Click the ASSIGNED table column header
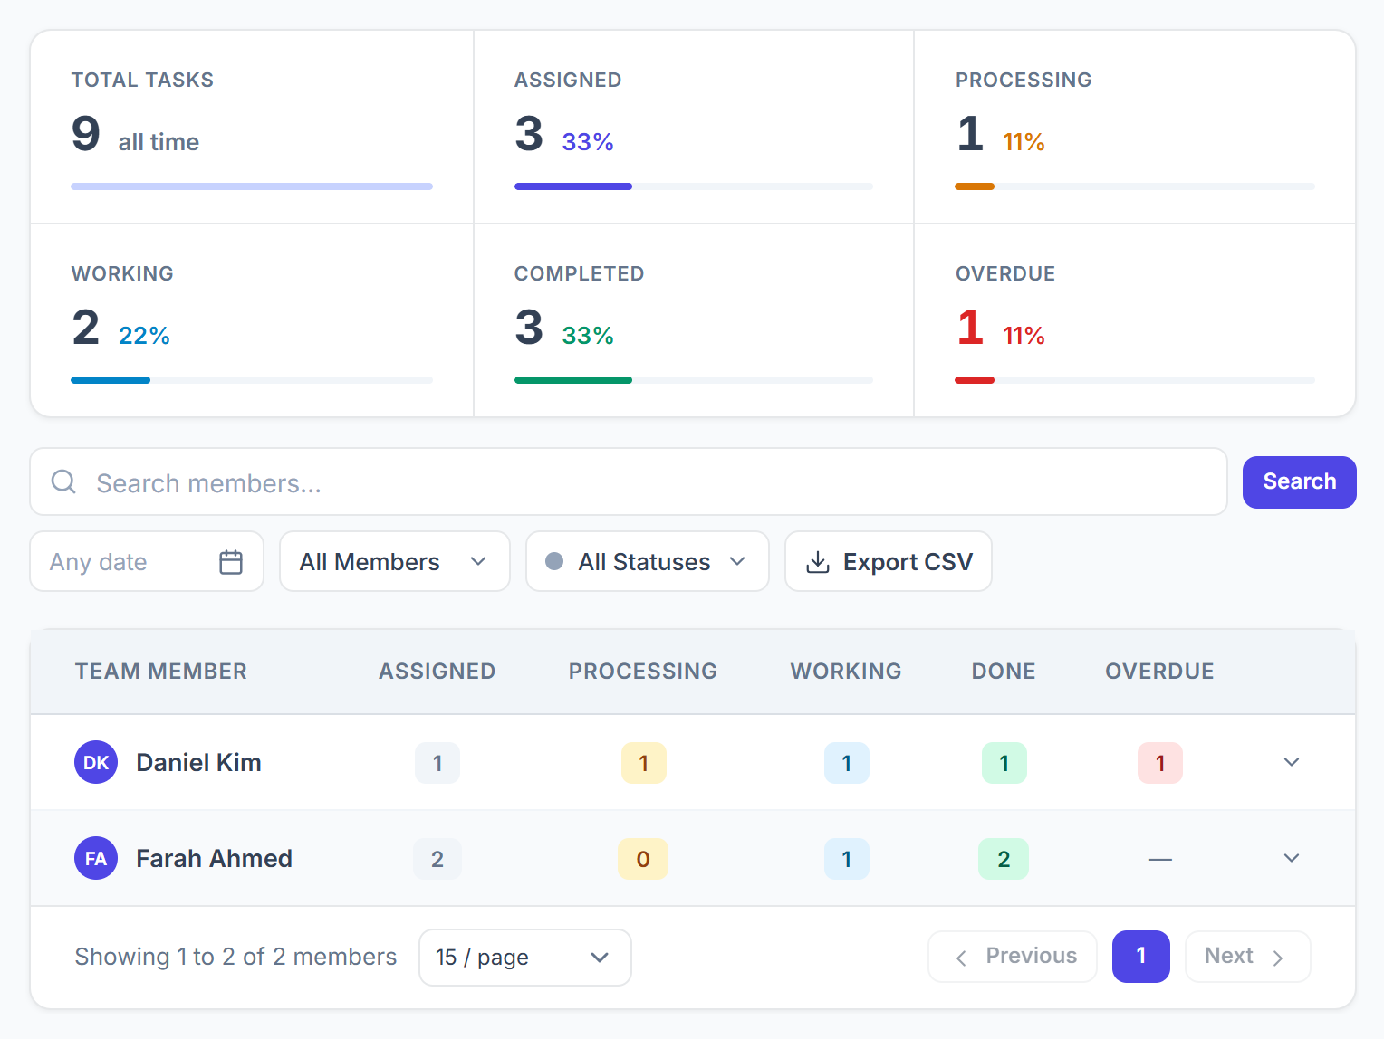 (437, 671)
